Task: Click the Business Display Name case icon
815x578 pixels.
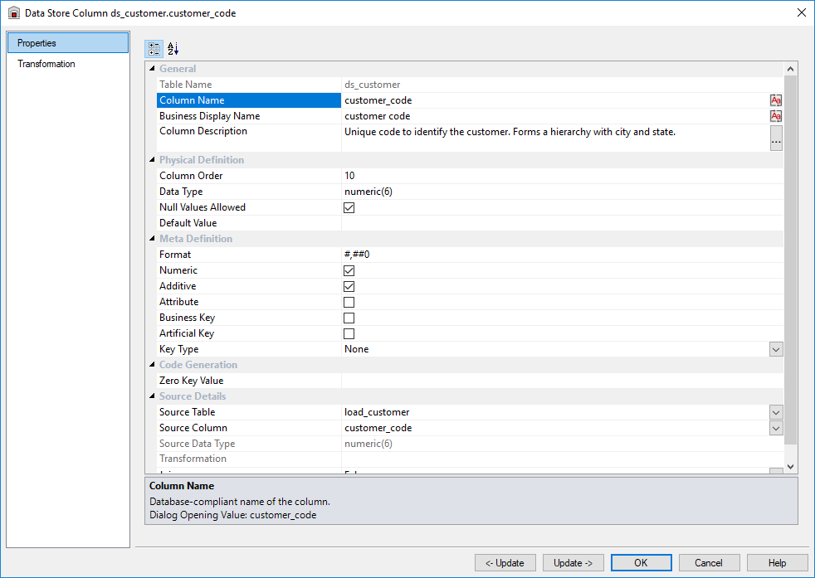Action: [x=776, y=116]
